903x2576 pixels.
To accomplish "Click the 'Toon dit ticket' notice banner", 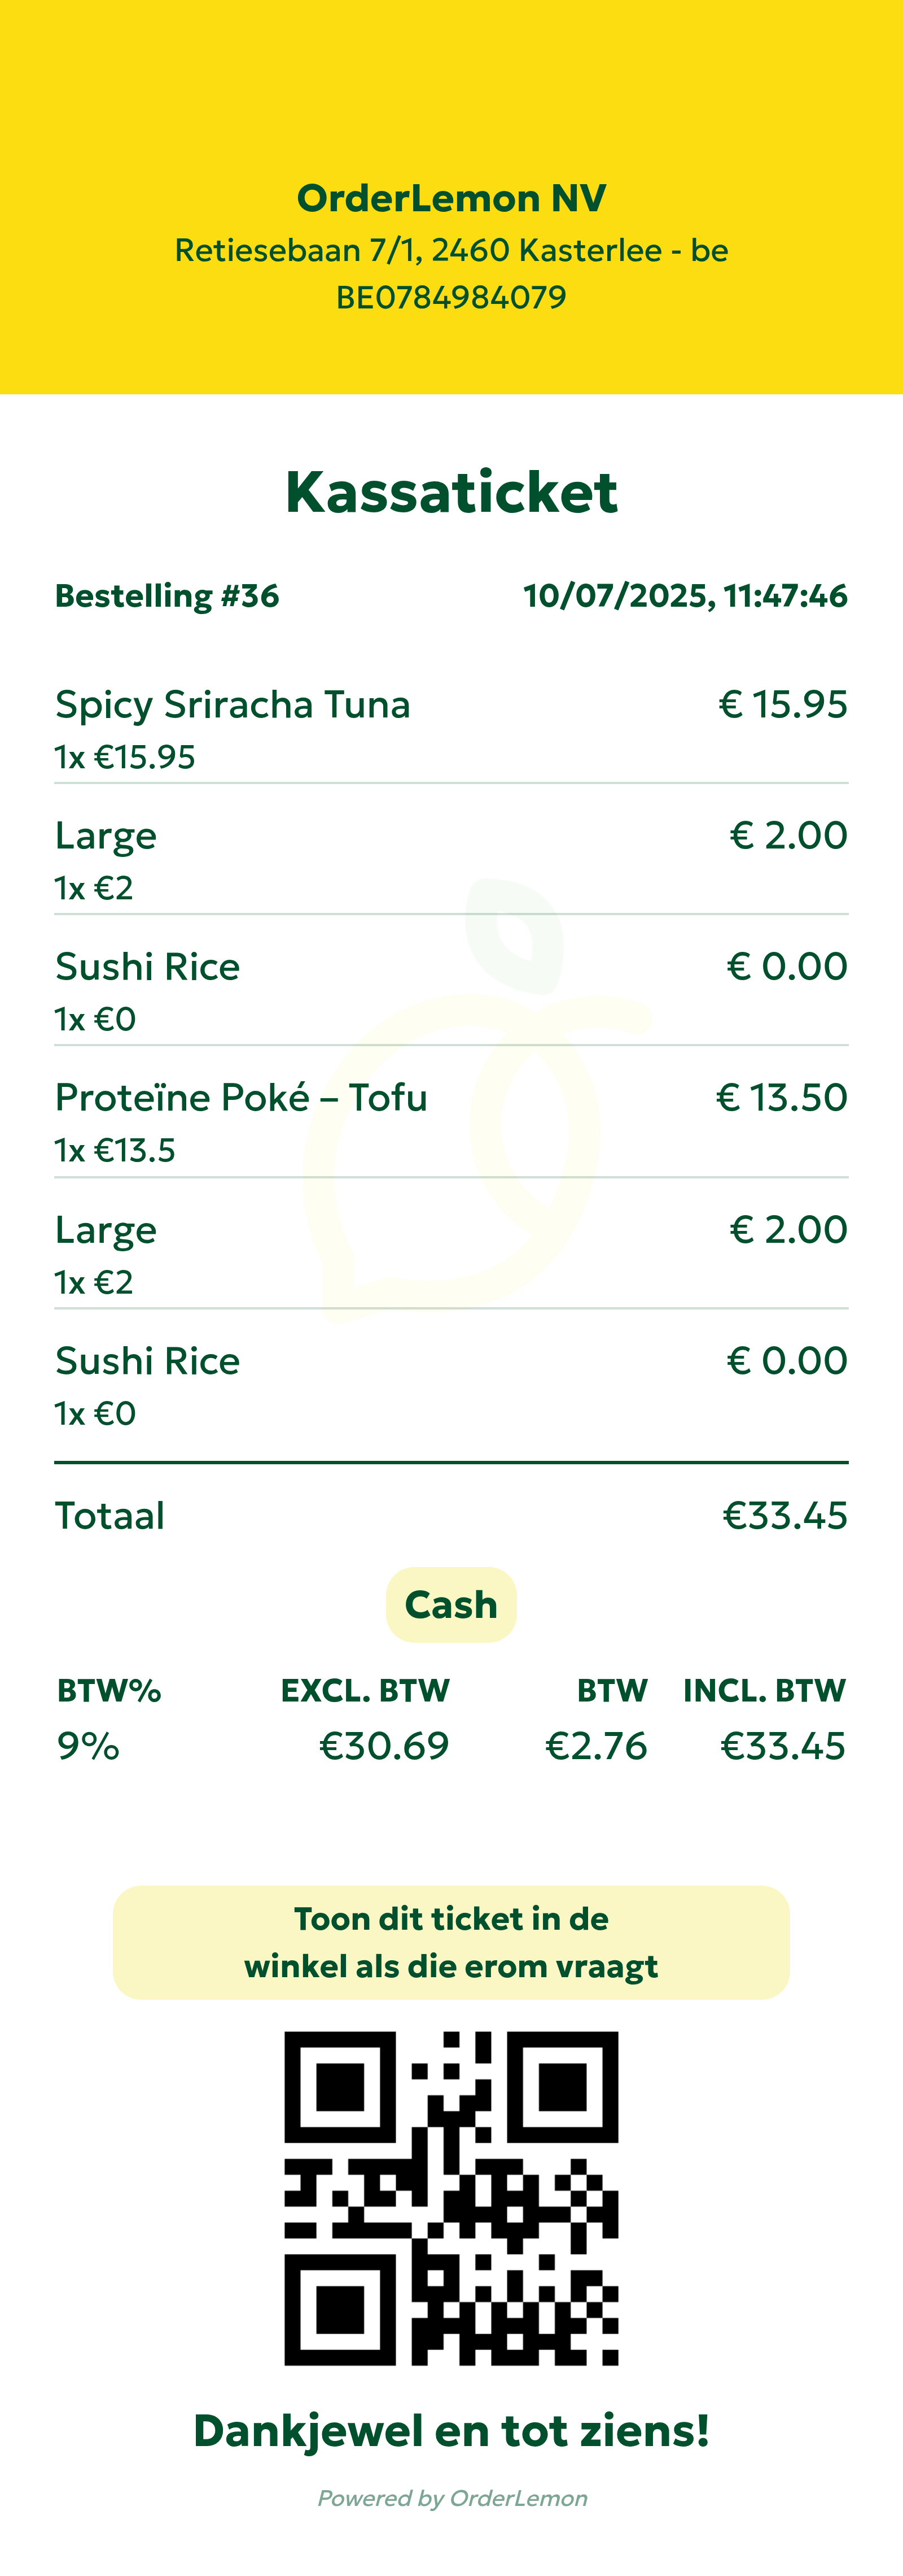I will pyautogui.click(x=451, y=1942).
